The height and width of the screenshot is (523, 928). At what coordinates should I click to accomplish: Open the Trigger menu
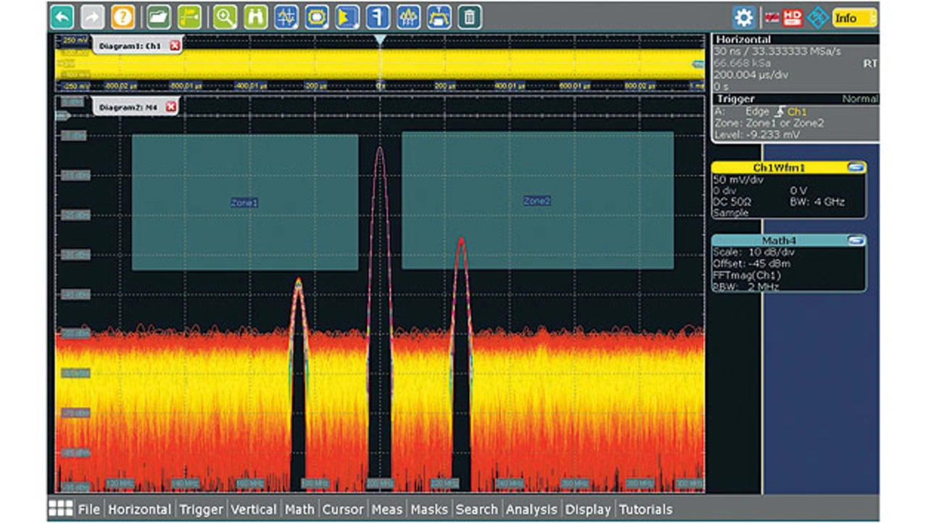(201, 509)
